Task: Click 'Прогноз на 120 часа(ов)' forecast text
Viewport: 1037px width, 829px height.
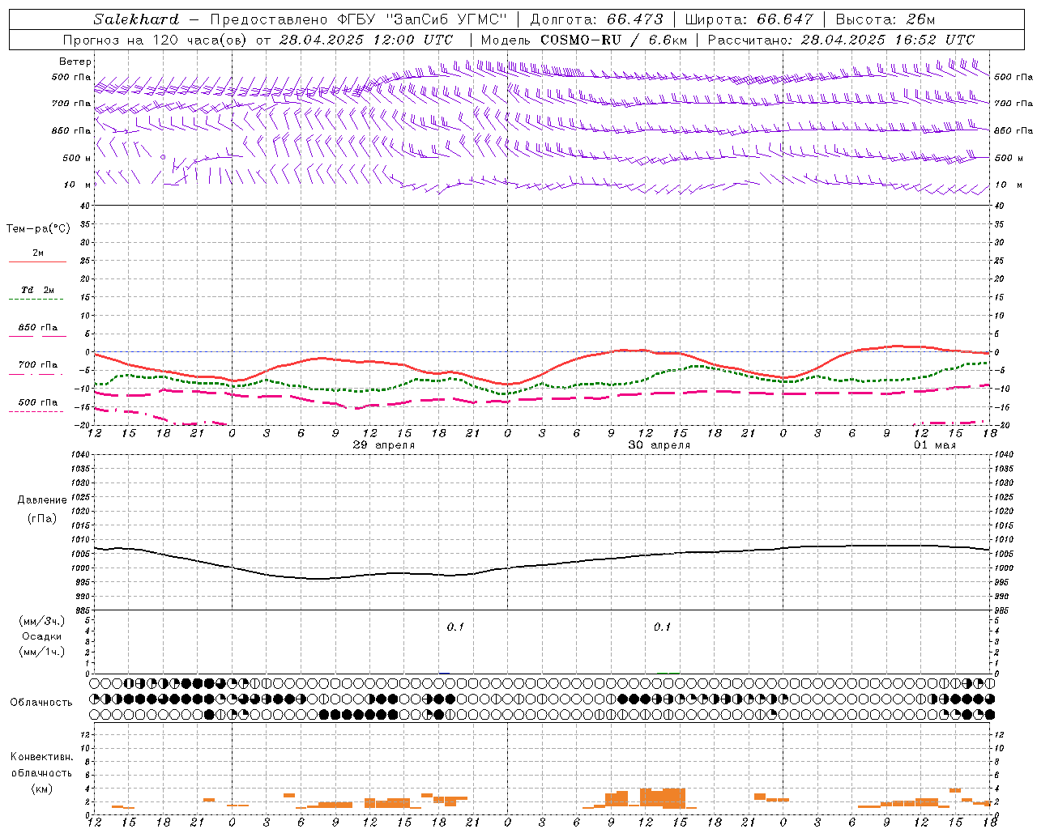Action: pyautogui.click(x=156, y=40)
